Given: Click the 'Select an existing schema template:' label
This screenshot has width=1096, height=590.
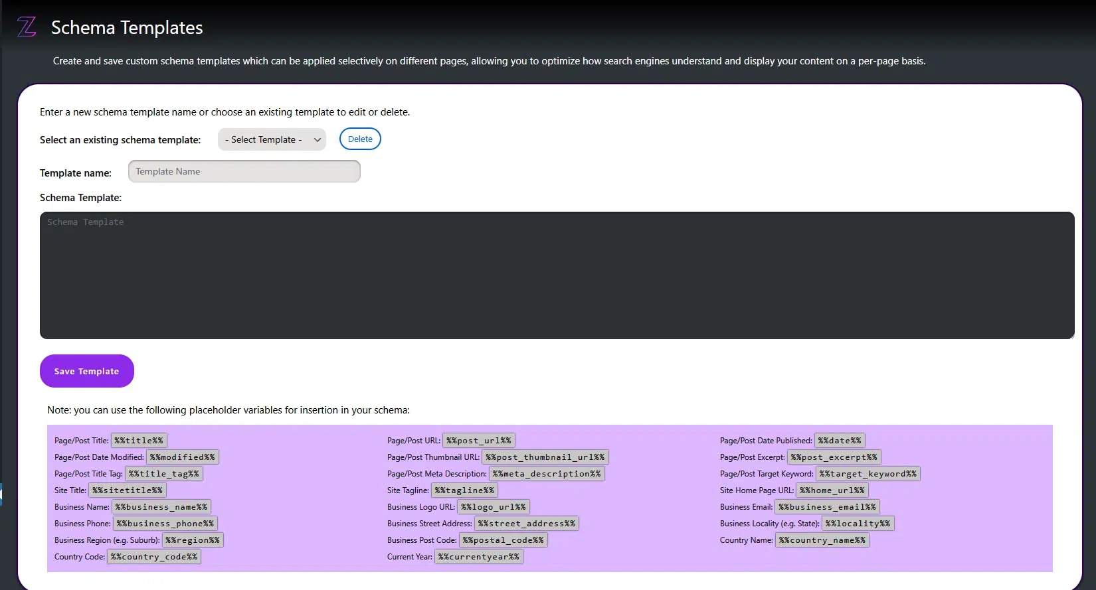Looking at the screenshot, I should [120, 140].
